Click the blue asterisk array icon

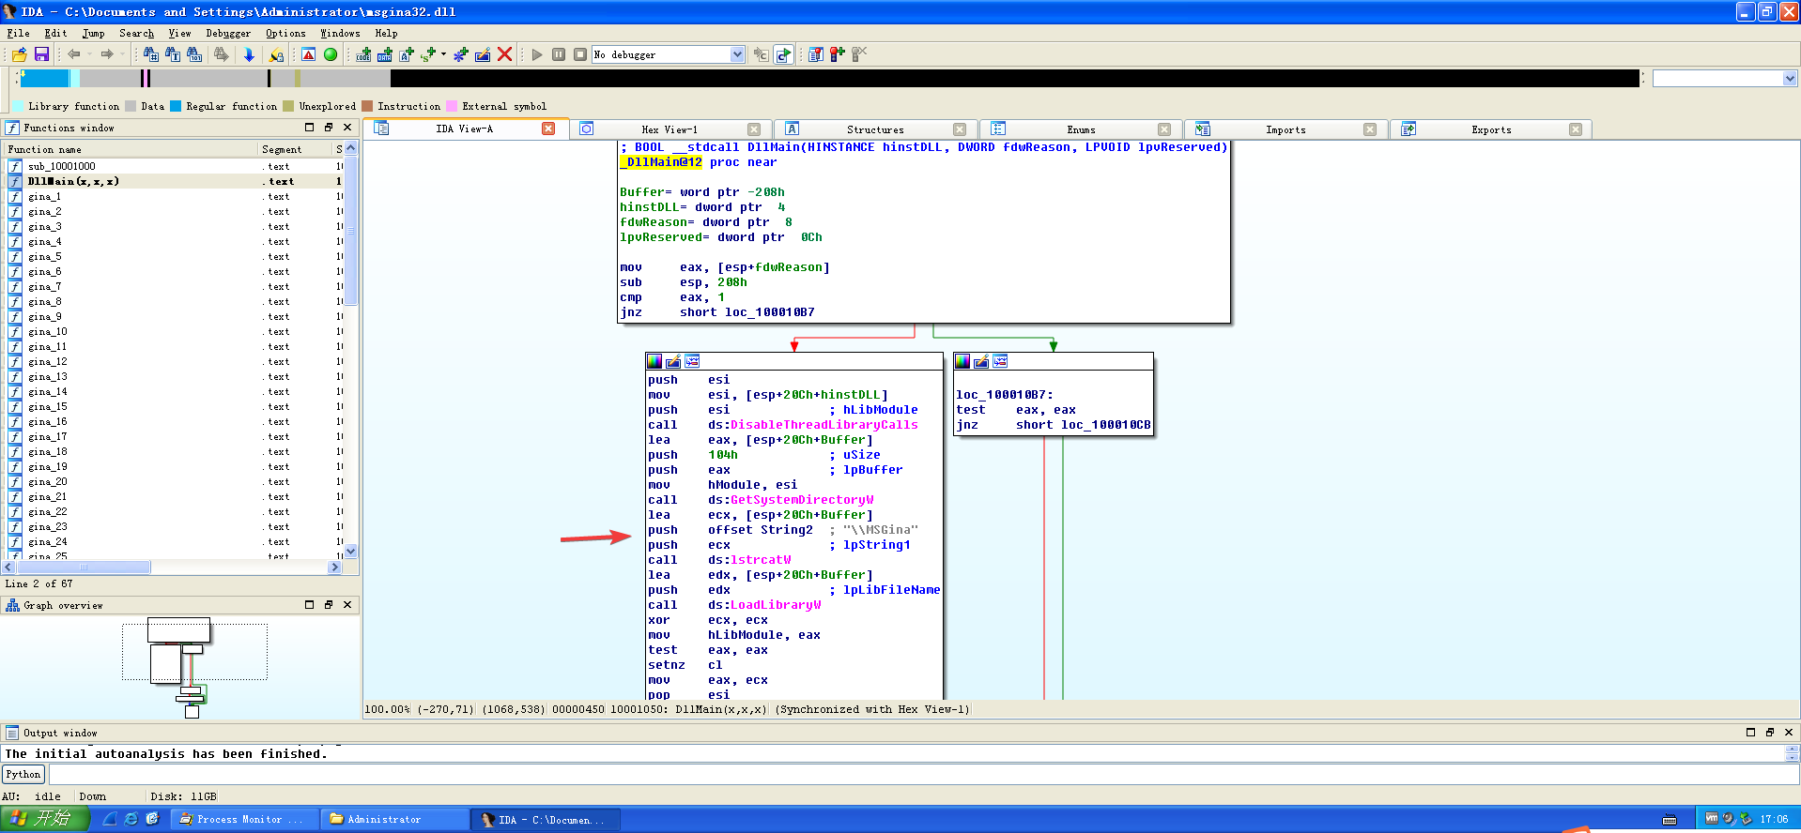coord(461,54)
